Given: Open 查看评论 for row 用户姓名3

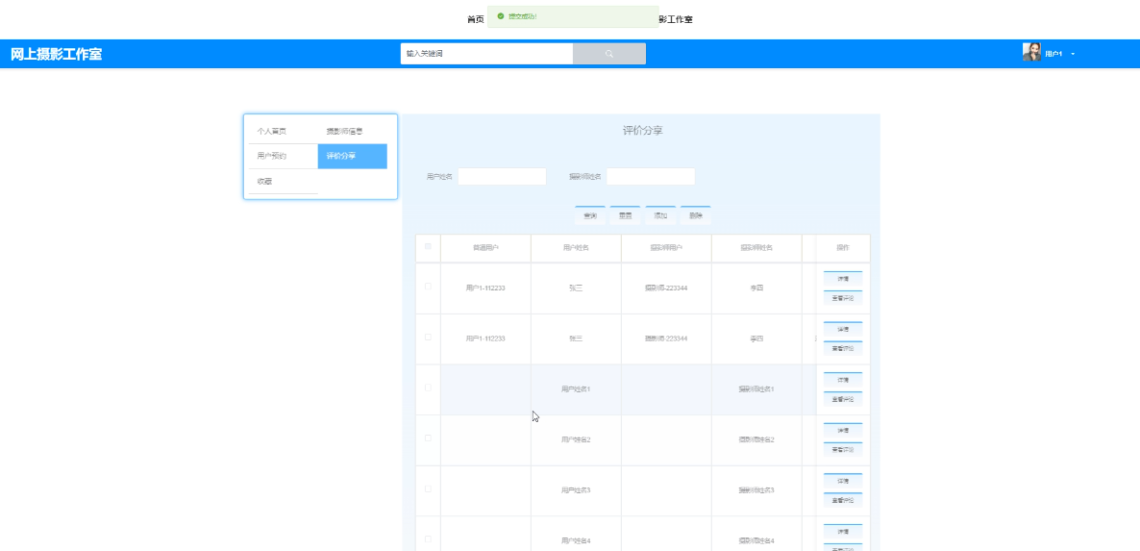Looking at the screenshot, I should (843, 500).
